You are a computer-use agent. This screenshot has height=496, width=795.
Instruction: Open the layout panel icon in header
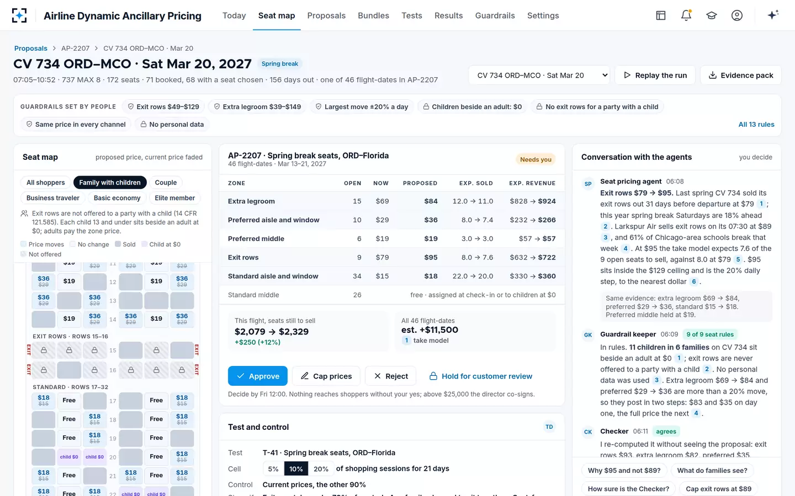[661, 15]
